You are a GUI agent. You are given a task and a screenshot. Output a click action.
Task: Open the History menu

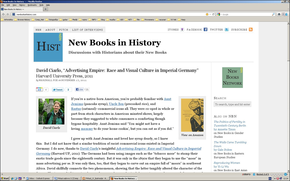[22, 5]
